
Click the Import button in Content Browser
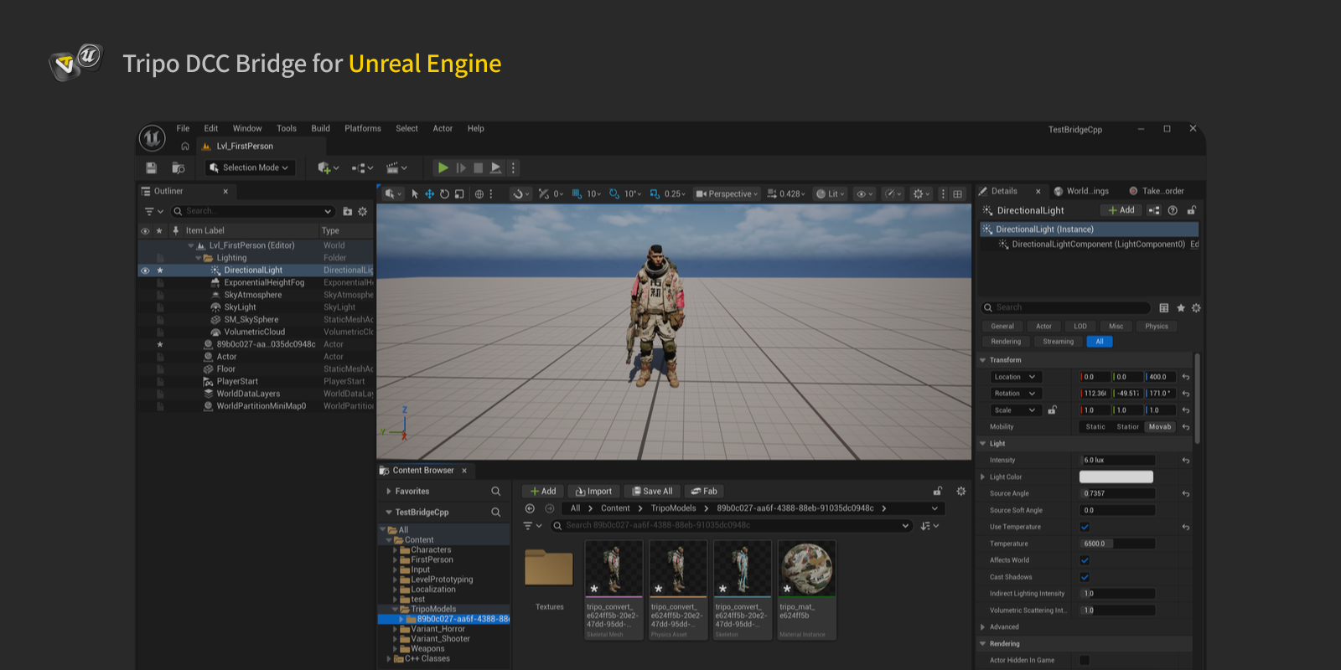tap(593, 492)
